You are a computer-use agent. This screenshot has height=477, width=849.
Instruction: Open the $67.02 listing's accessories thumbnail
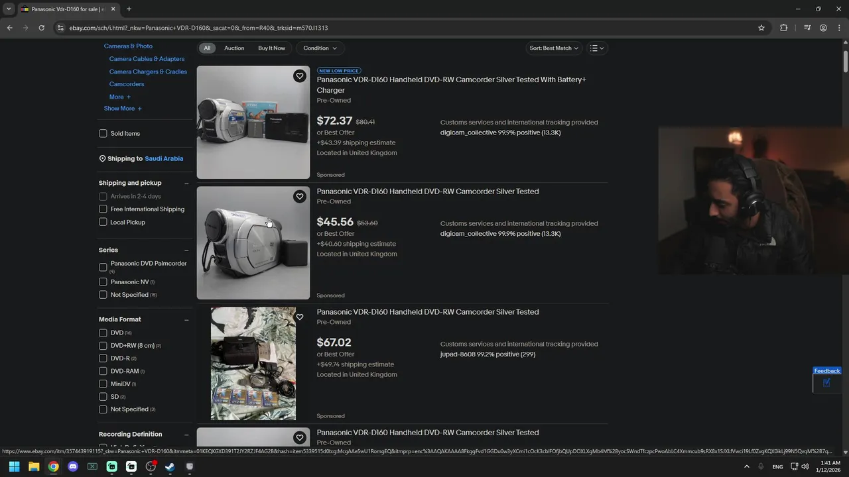(253, 363)
